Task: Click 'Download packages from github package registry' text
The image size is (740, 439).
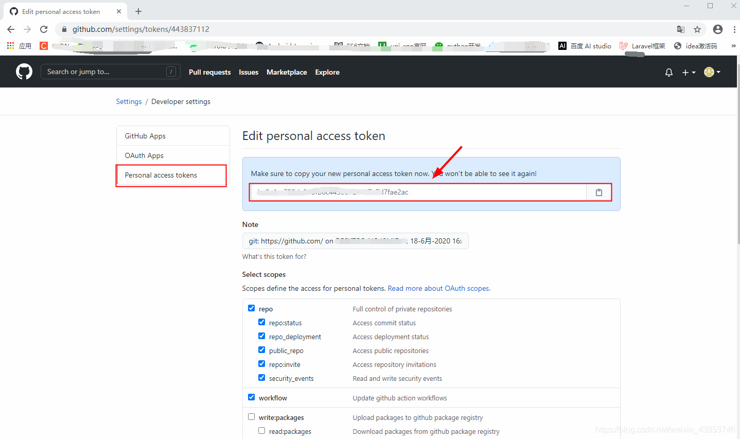Action: click(x=426, y=431)
